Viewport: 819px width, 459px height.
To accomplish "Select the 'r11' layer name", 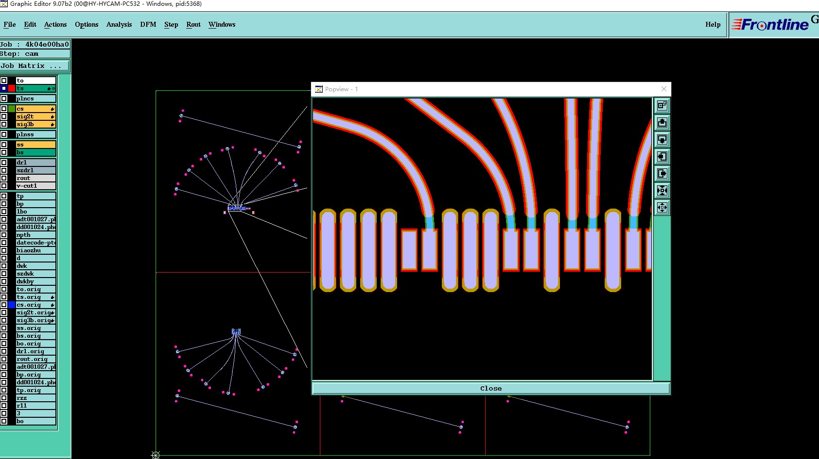I will point(36,406).
